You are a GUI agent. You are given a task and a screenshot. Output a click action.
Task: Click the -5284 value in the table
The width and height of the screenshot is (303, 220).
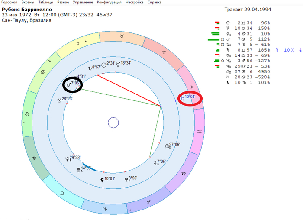point(263,77)
